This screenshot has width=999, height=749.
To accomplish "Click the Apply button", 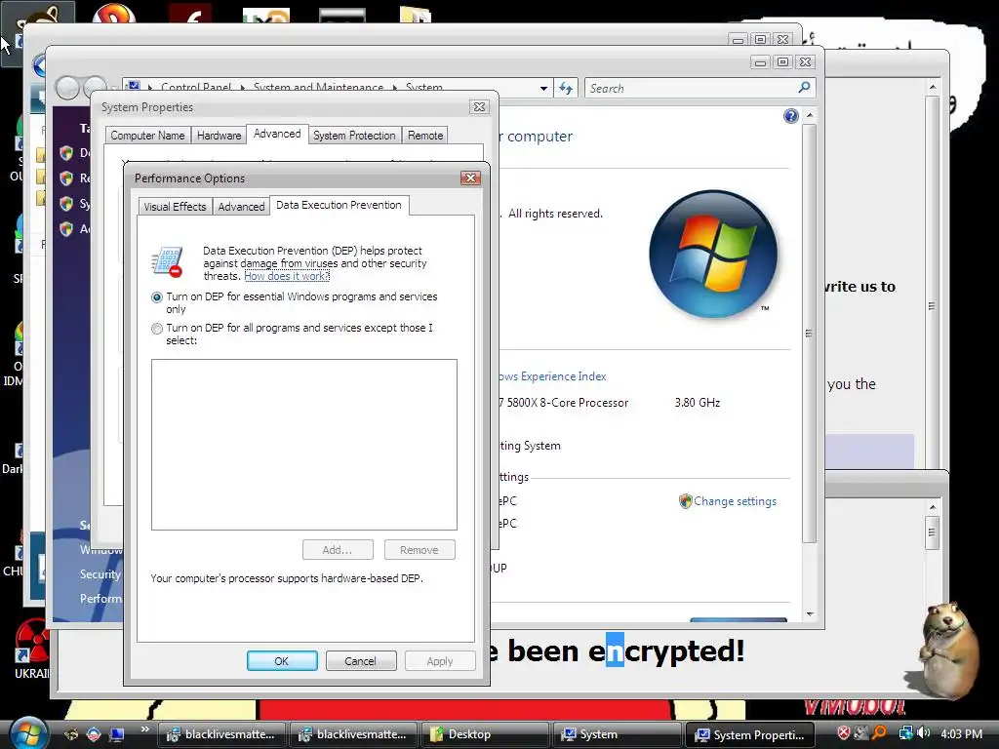I will (x=440, y=661).
